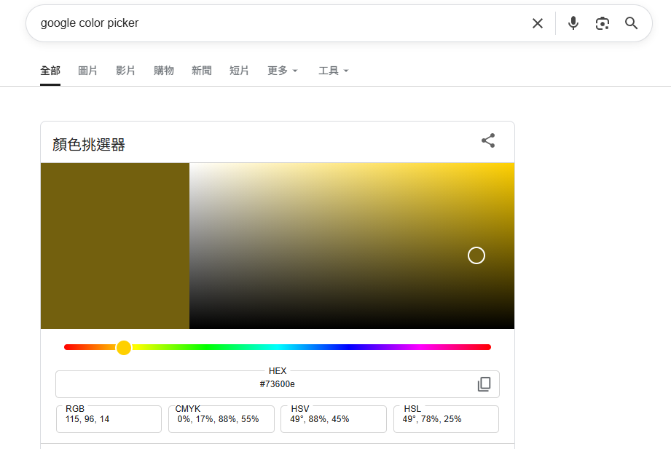The width and height of the screenshot is (671, 449).
Task: Open search by image camera icon
Action: 602,23
